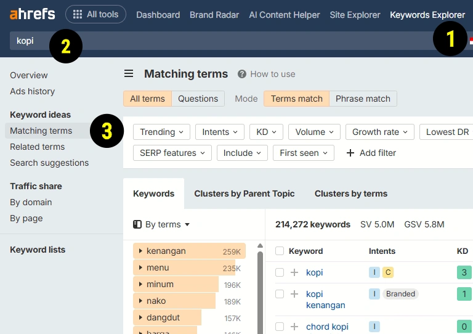Open Related terms report
The image size is (473, 334).
37,147
